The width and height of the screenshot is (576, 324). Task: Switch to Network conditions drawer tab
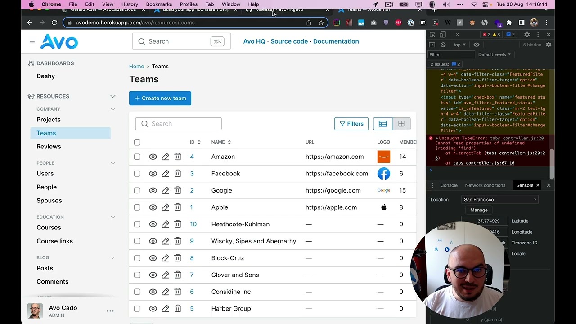[x=485, y=185]
